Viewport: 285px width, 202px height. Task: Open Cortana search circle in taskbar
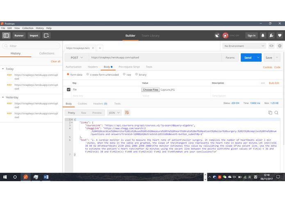click(15, 177)
